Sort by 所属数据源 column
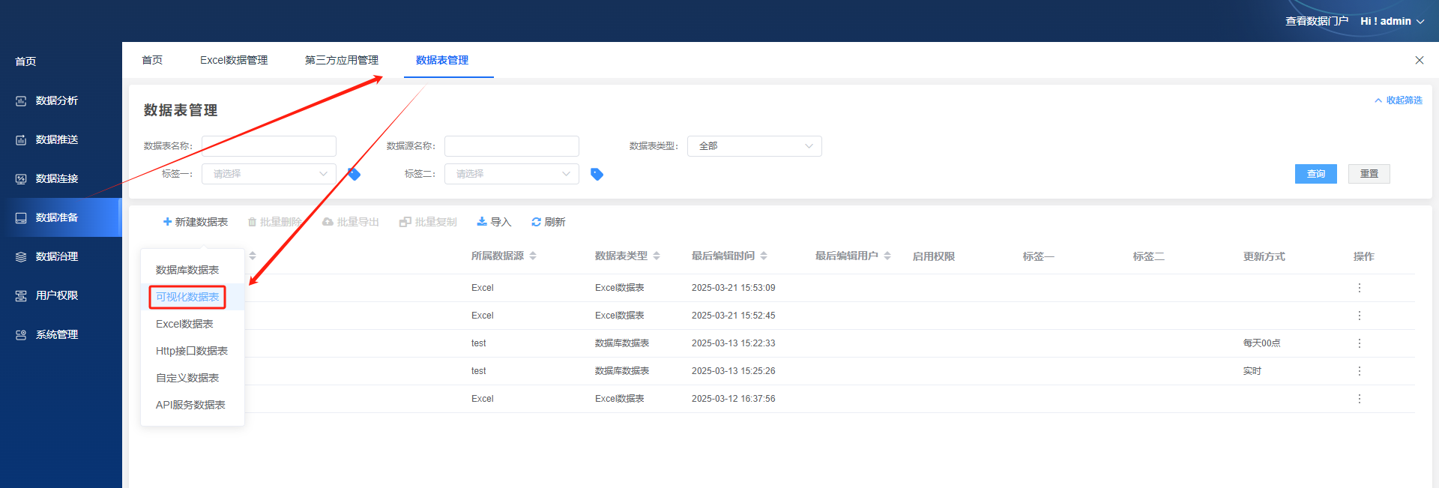Screen dimensions: 1439x488 pos(533,256)
